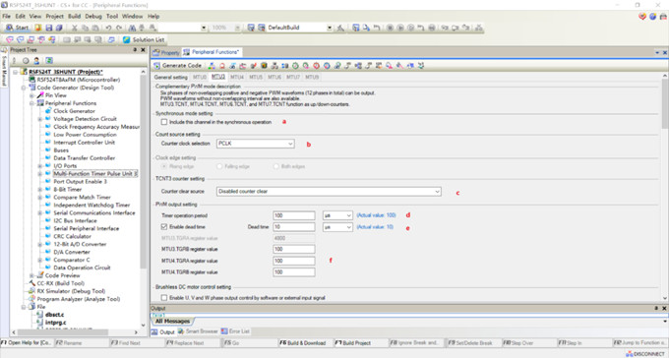
Task: Open the Counter clock selection PCLK dropdown
Action: [255, 144]
